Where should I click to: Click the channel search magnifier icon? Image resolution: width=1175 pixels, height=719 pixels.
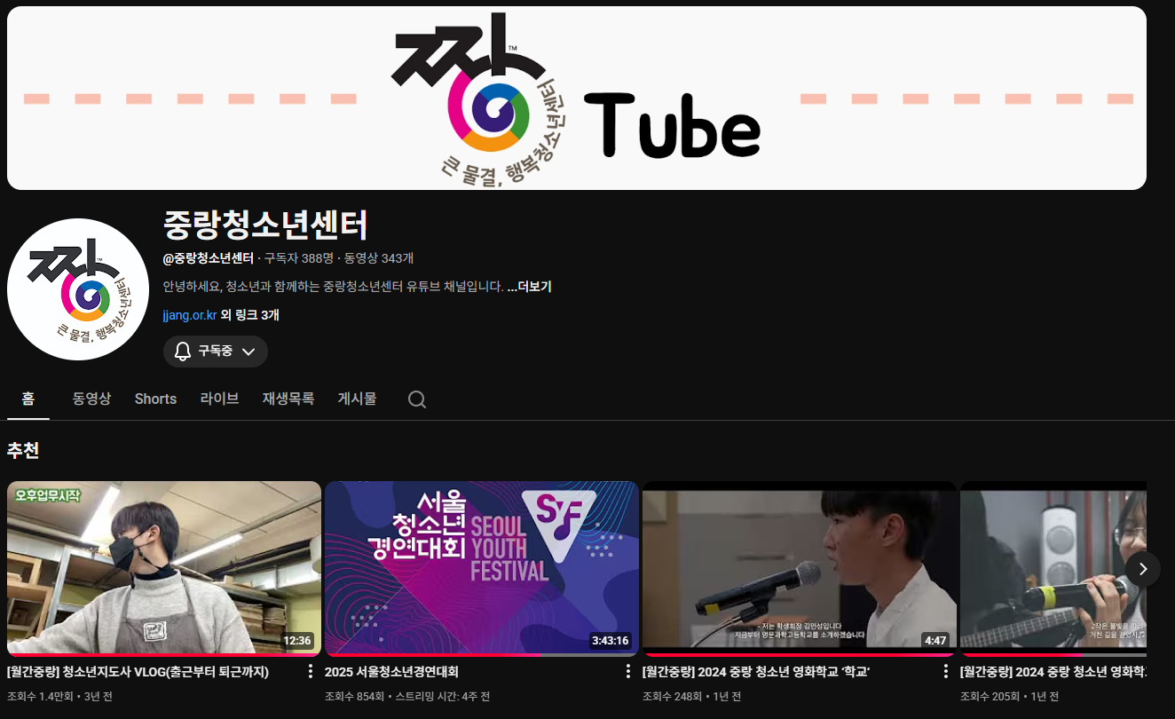[417, 399]
